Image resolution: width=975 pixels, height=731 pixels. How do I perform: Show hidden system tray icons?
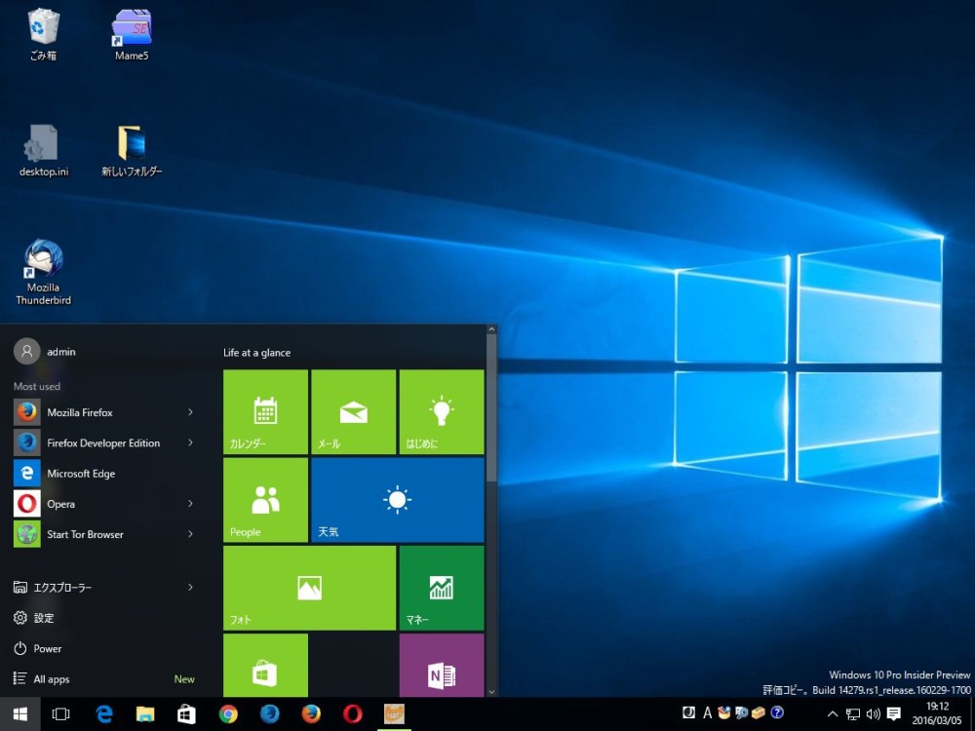click(x=832, y=714)
